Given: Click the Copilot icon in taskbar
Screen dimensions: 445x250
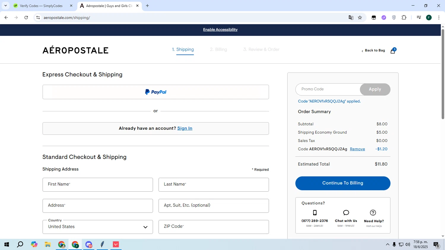Looking at the screenshot, I should (x=34, y=244).
